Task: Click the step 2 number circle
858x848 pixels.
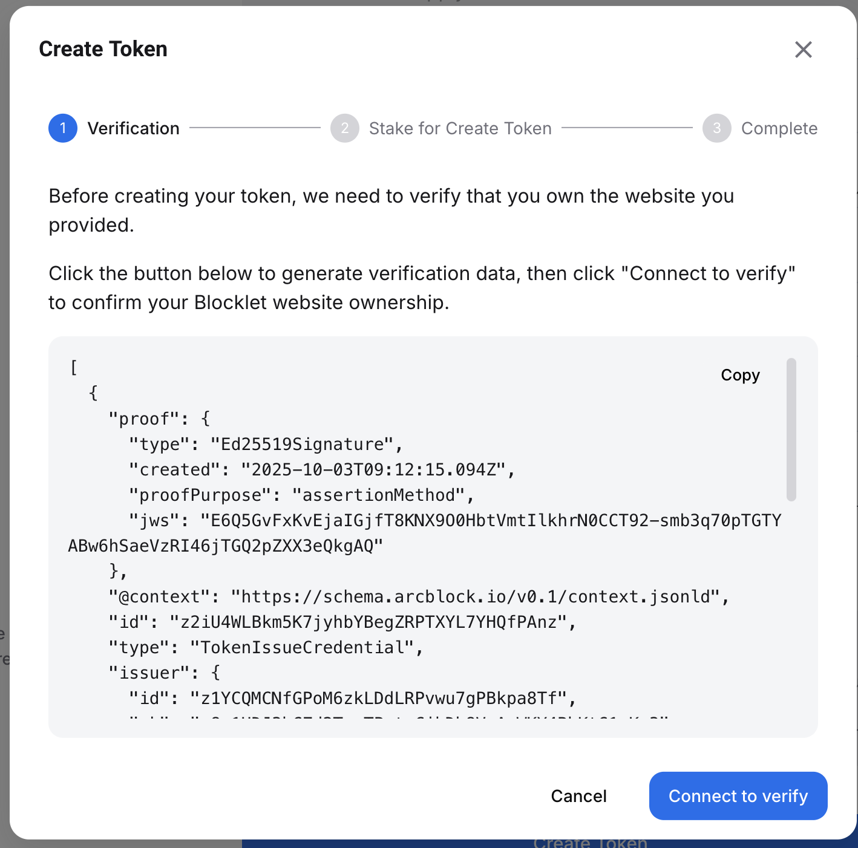Action: (x=345, y=128)
